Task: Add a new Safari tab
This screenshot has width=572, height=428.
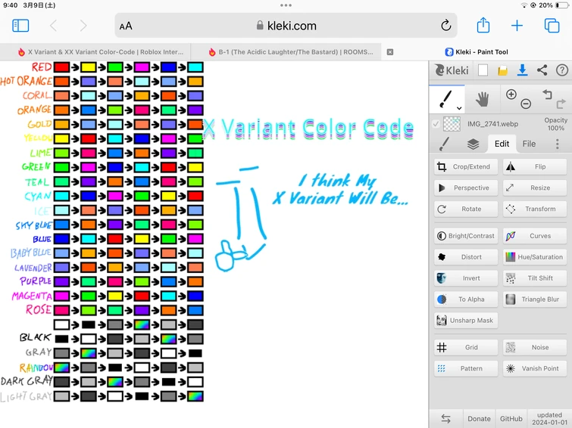Action: pos(517,26)
